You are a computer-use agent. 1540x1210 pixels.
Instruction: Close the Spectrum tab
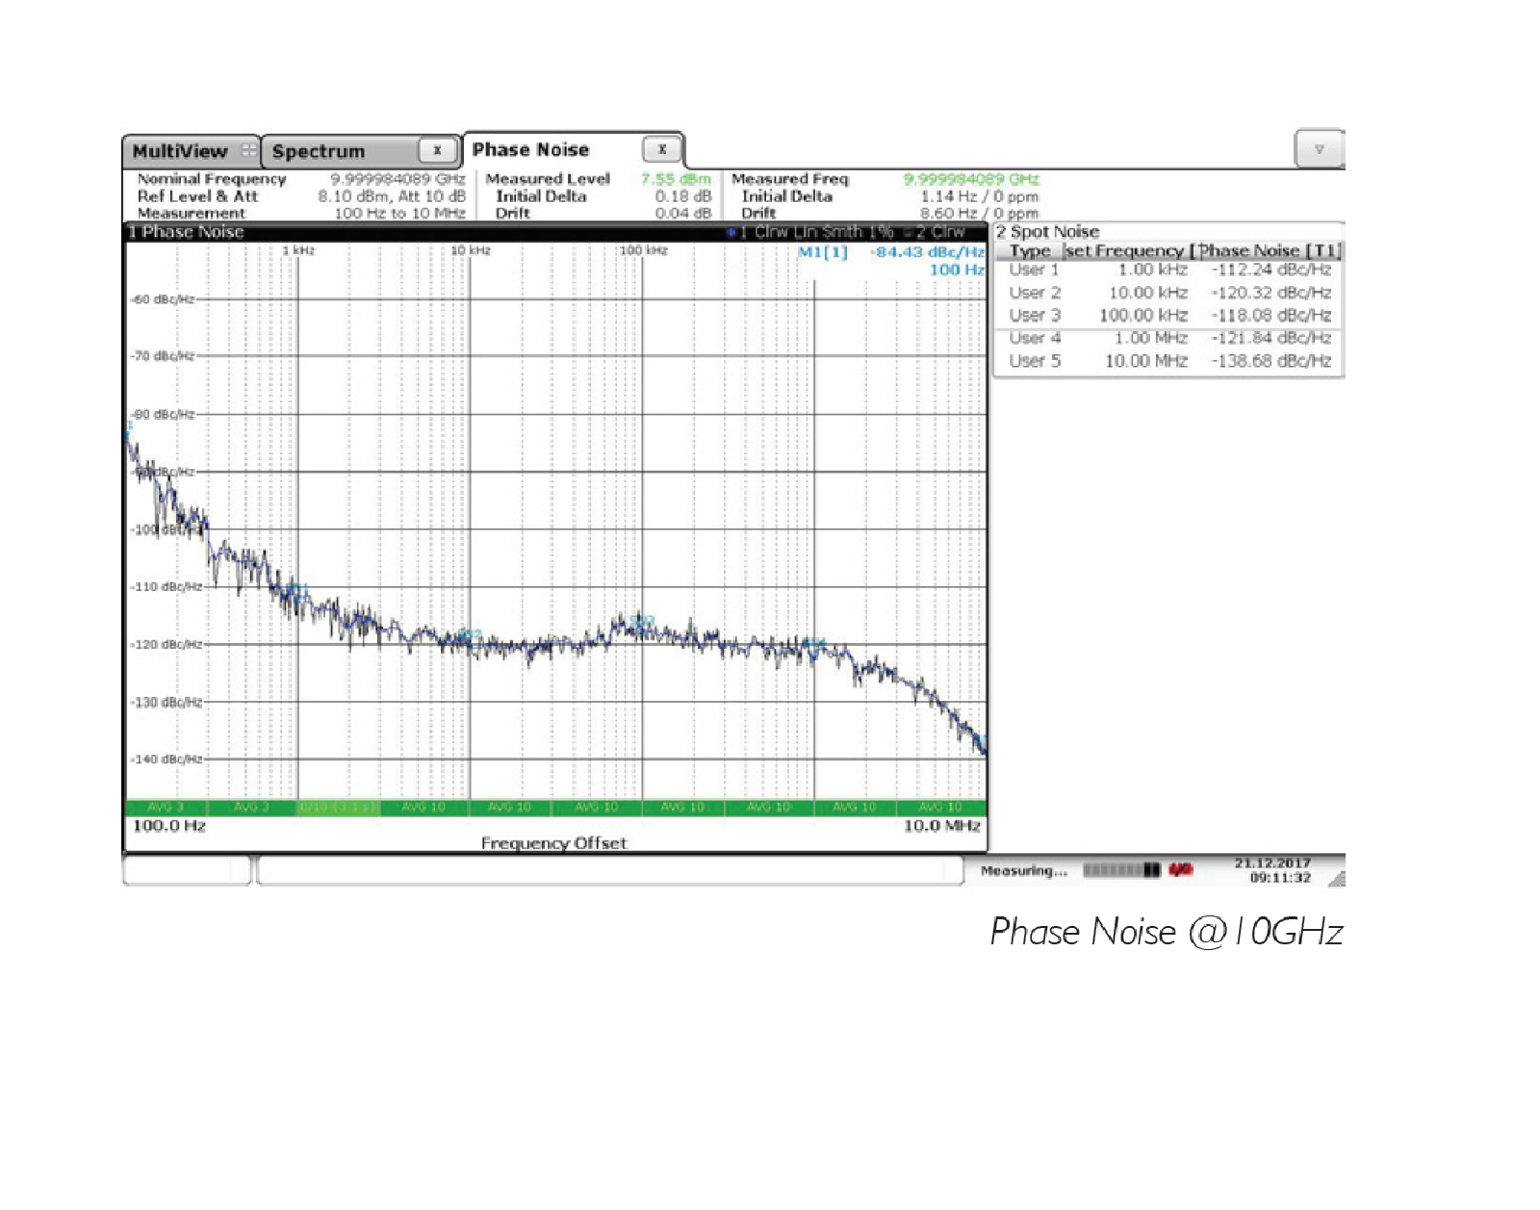tap(437, 150)
